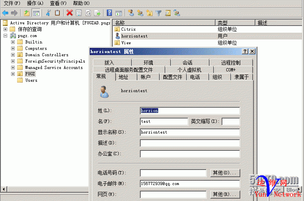
Task: Create new organizational unit toolbar icon
Action: pyautogui.click(x=149, y=13)
